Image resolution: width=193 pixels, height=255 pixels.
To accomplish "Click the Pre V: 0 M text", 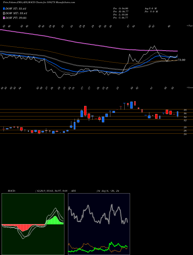I will (151, 12).
